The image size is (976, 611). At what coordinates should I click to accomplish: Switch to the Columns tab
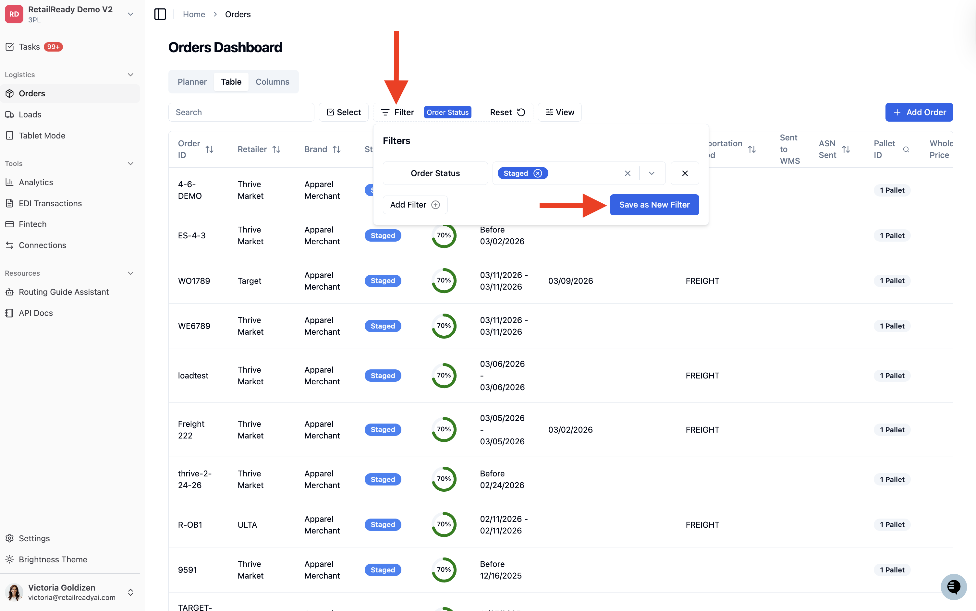tap(273, 82)
